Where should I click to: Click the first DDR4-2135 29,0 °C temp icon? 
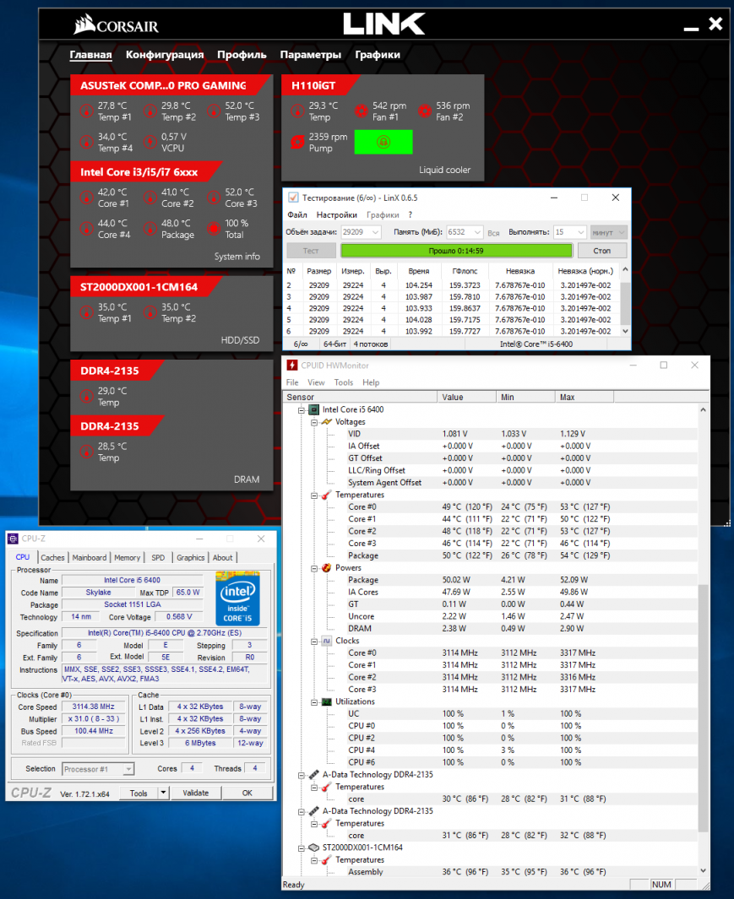86,397
